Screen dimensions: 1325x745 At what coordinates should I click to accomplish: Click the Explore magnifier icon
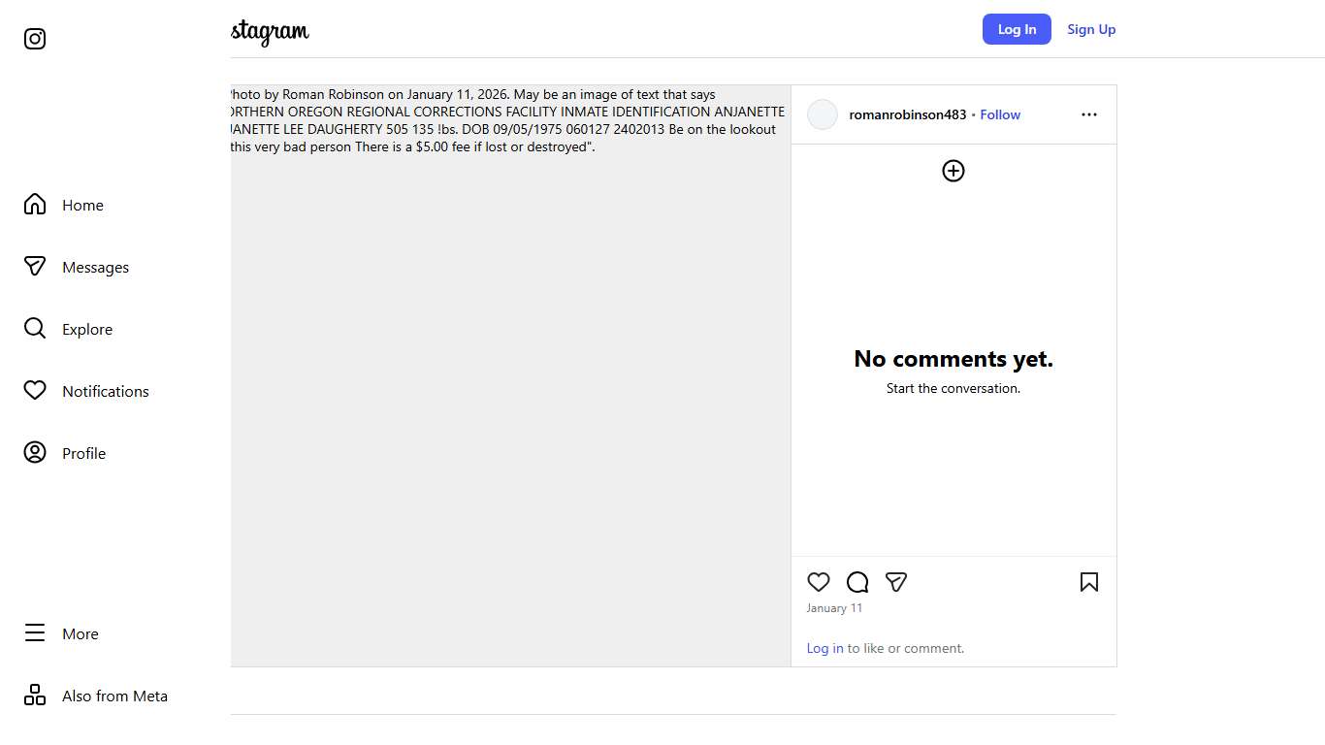tap(35, 329)
